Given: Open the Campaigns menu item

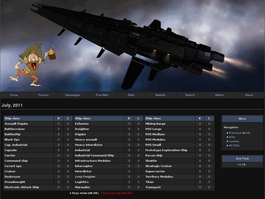Looking at the screenshot, I should [x=73, y=95].
